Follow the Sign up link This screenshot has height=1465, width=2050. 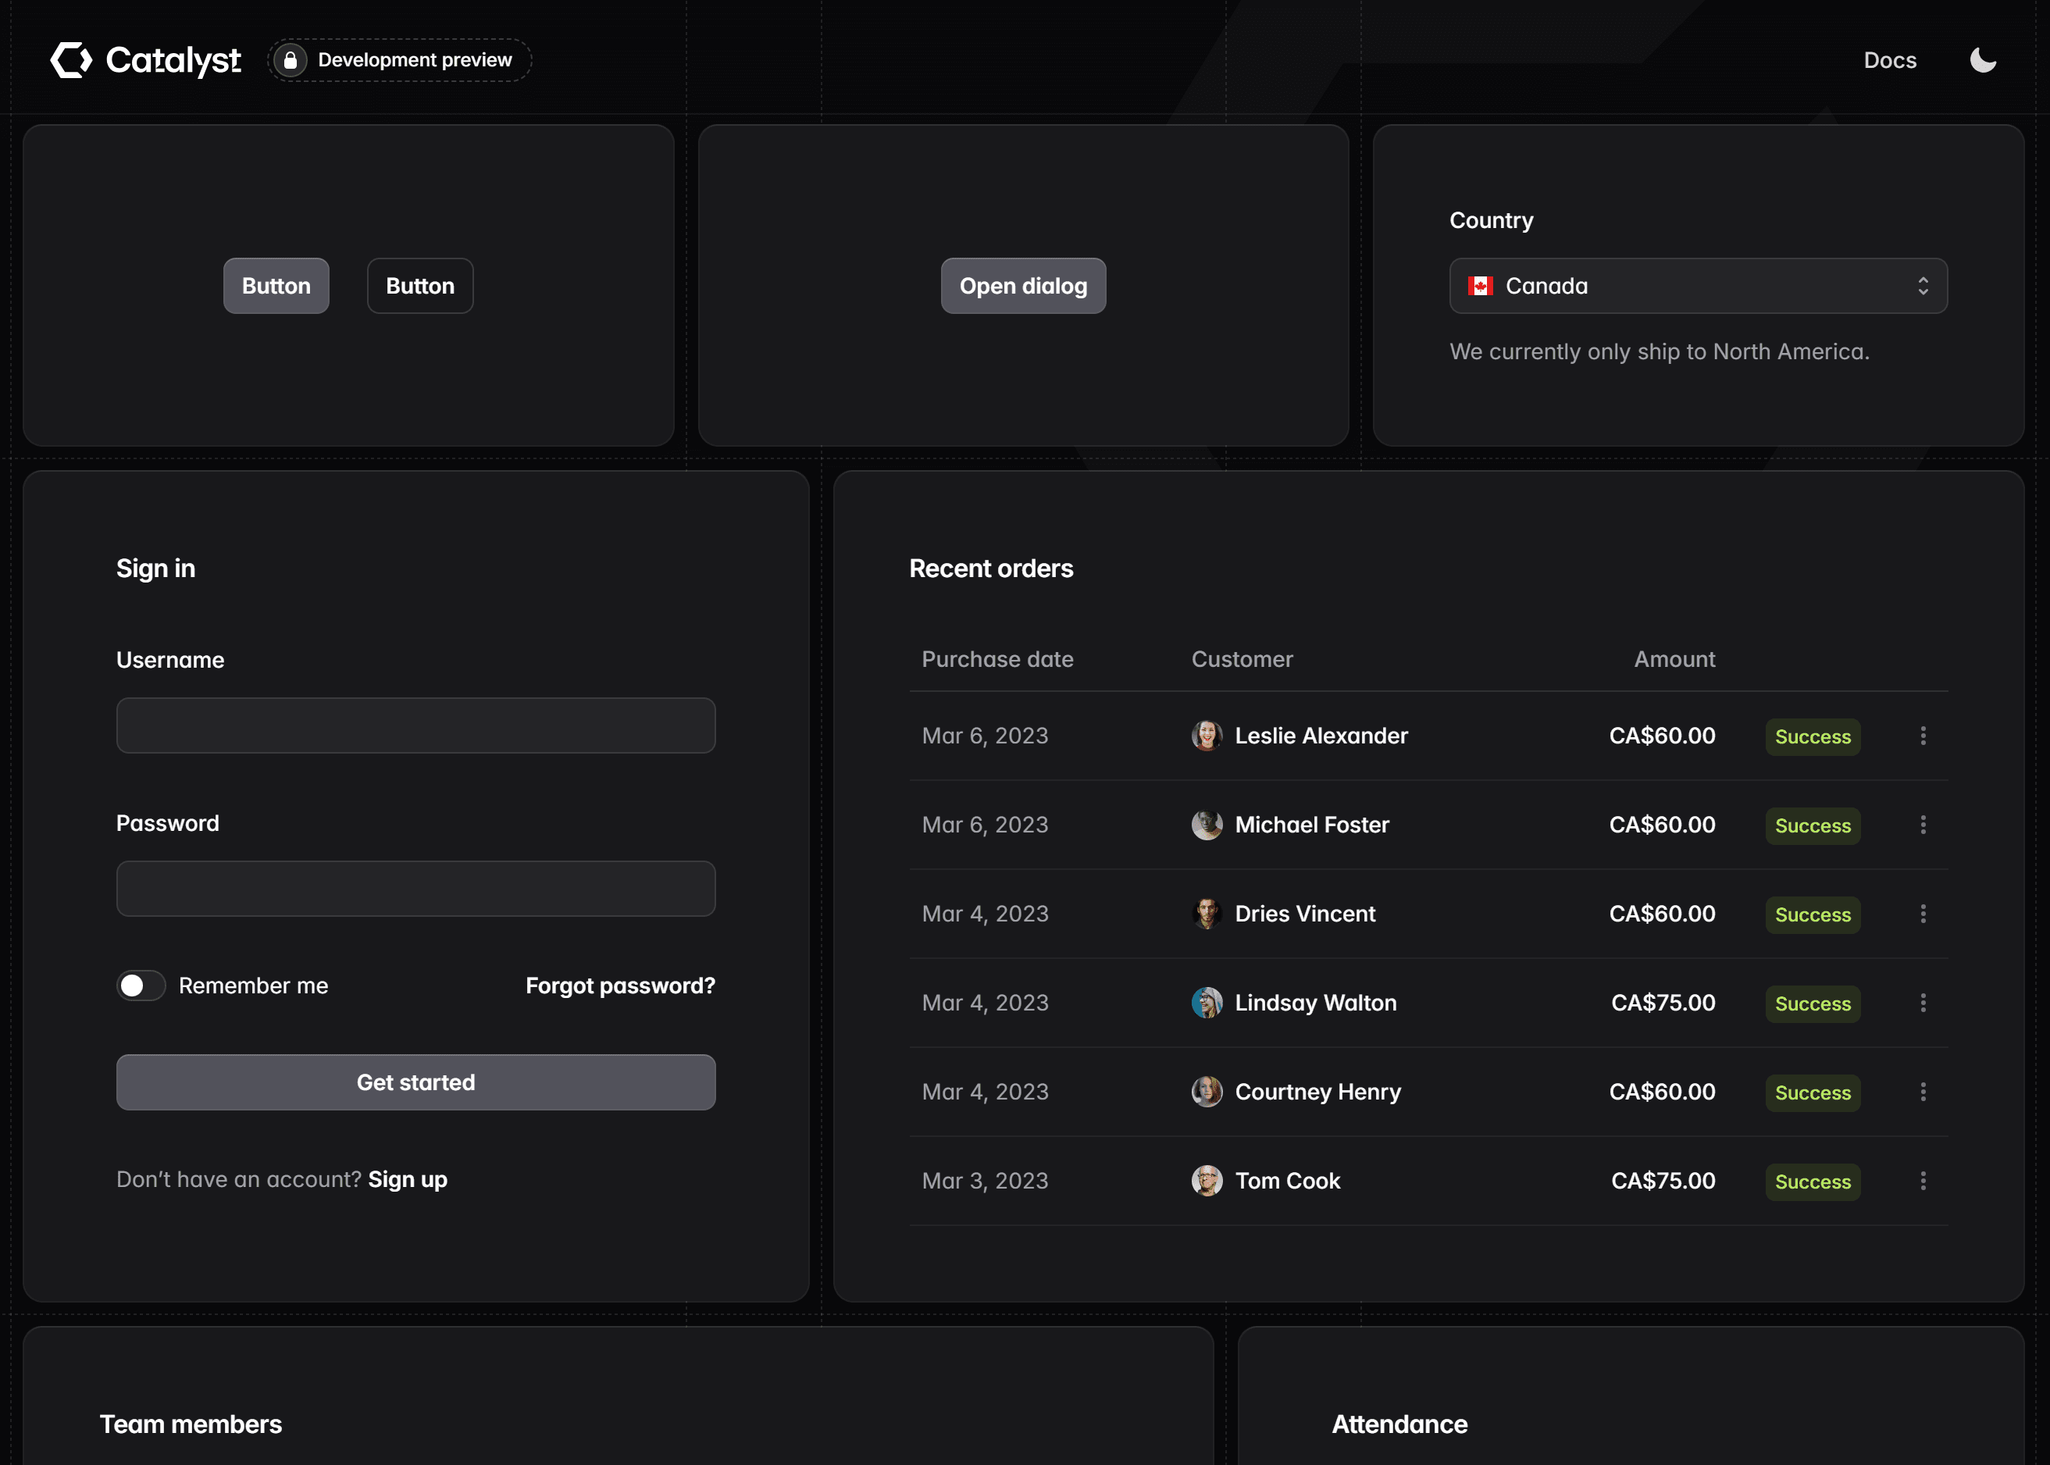408,1179
